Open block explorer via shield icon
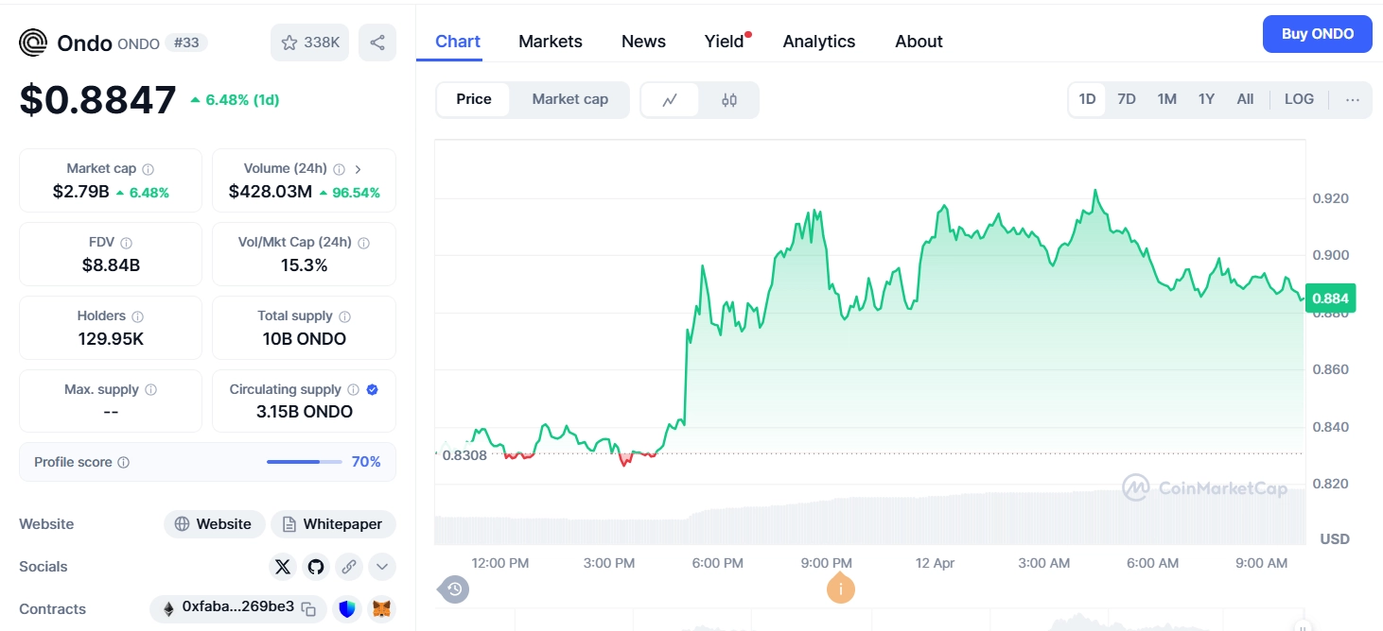 pos(347,609)
